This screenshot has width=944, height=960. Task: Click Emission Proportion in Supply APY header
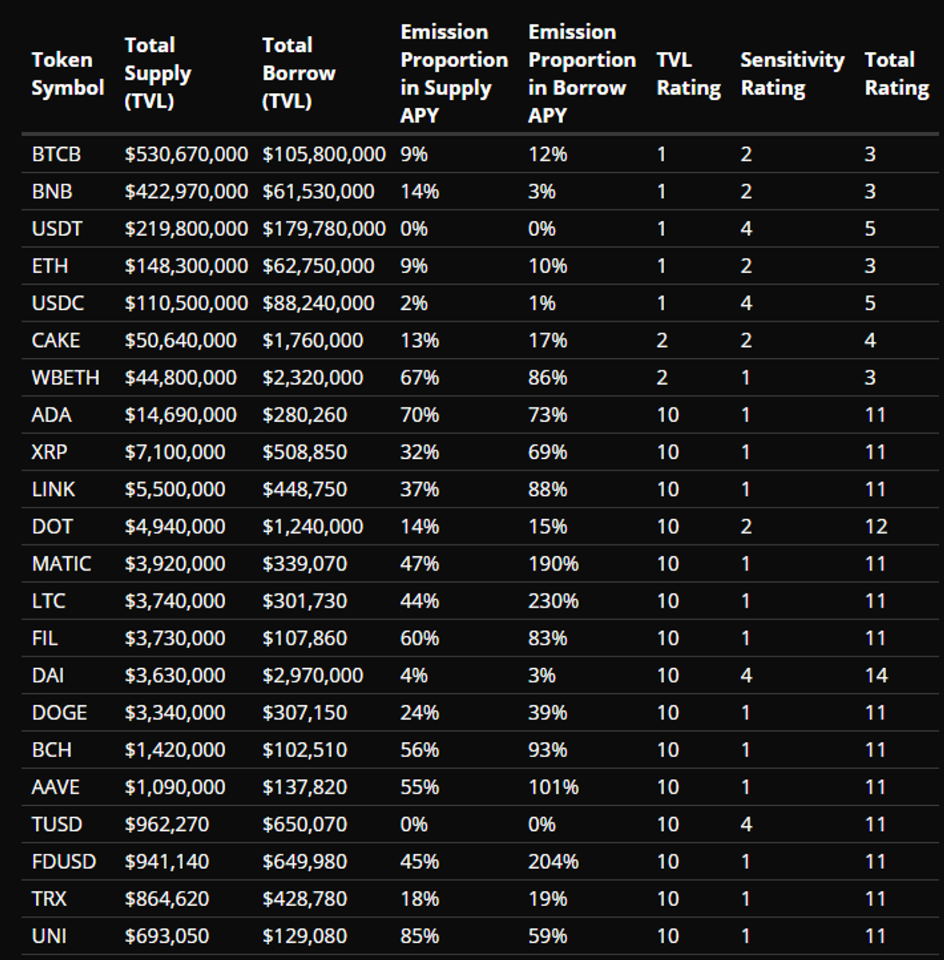454,73
